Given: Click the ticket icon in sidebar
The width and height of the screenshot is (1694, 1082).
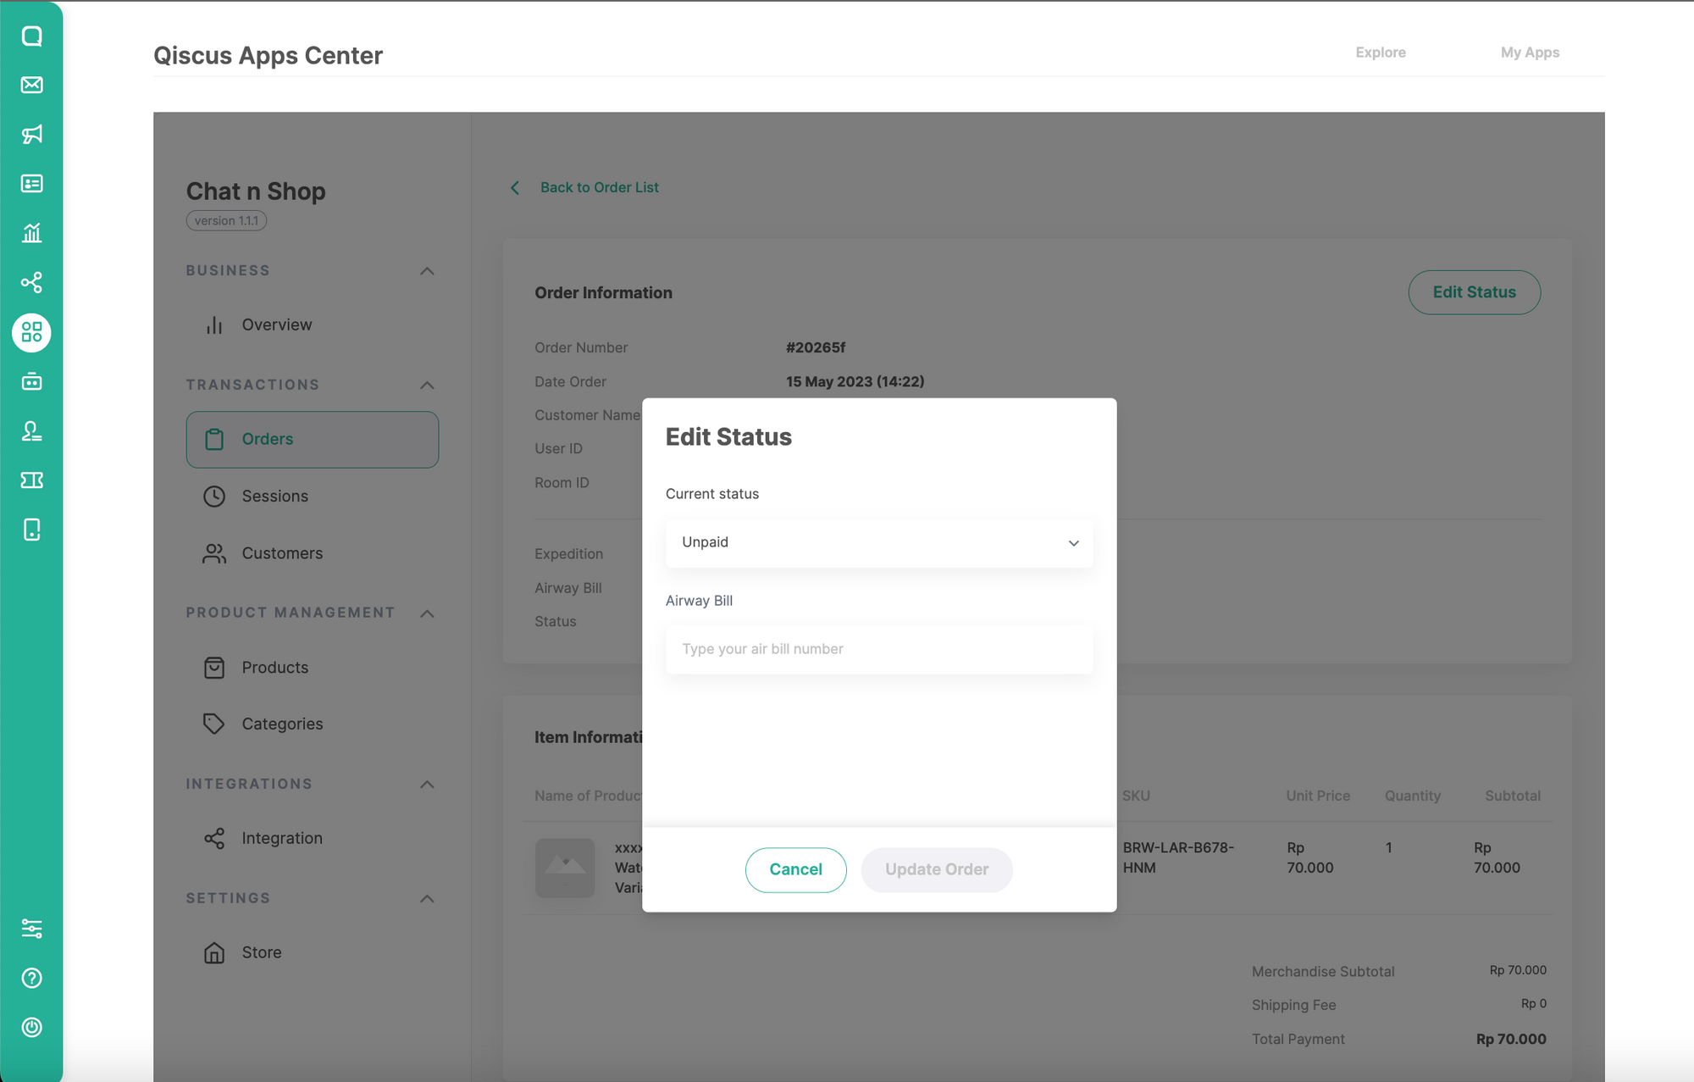Looking at the screenshot, I should [x=31, y=480].
